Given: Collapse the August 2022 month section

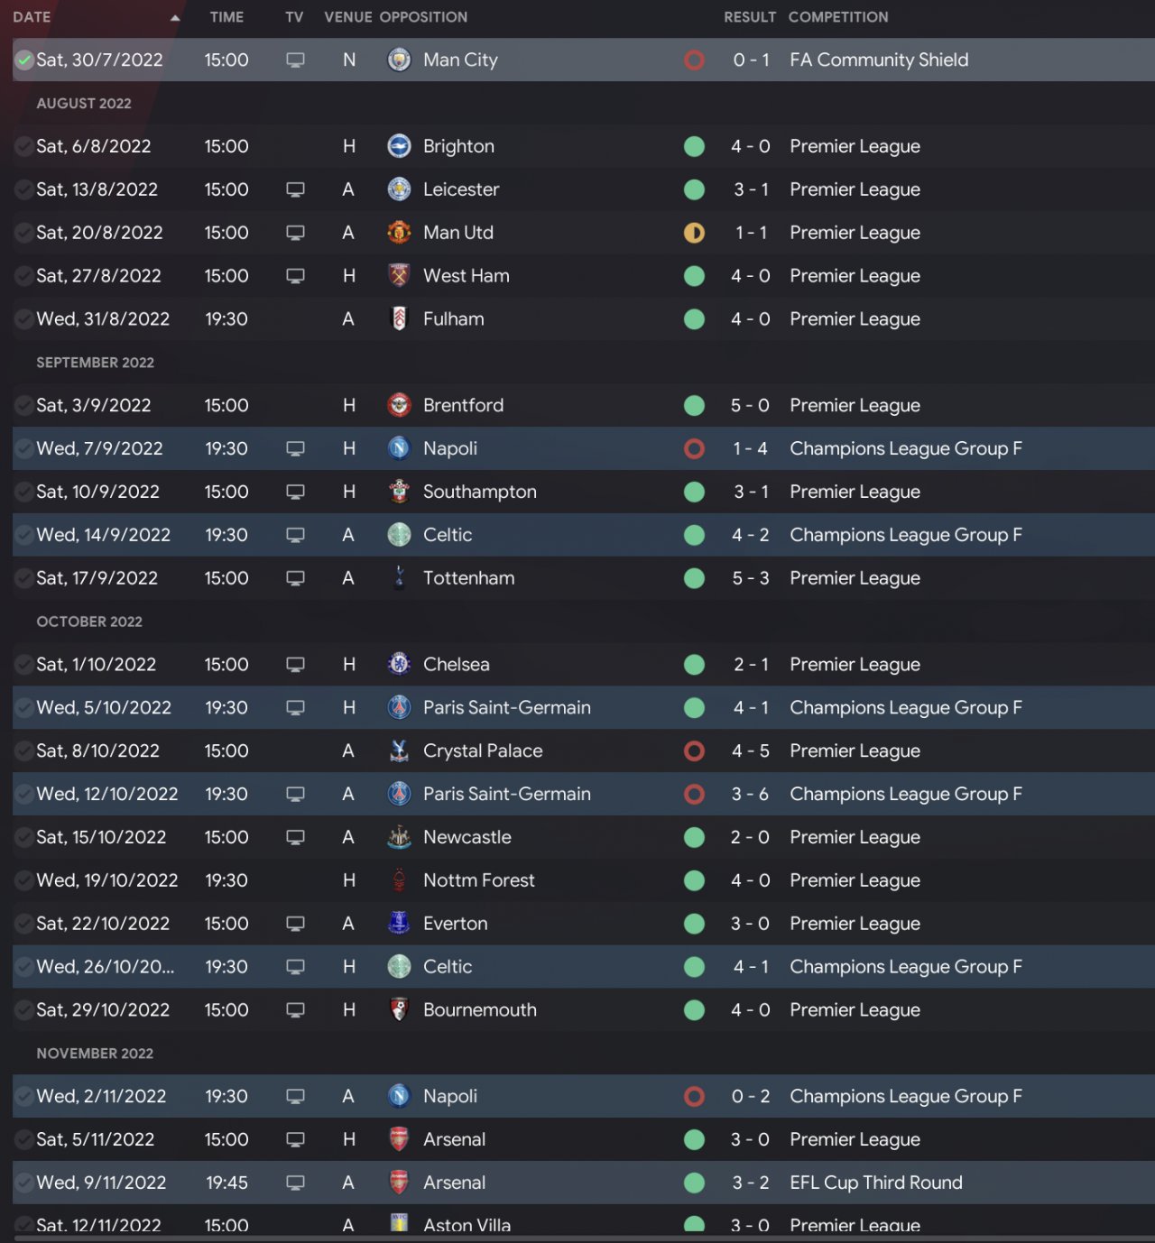Looking at the screenshot, I should 84,103.
